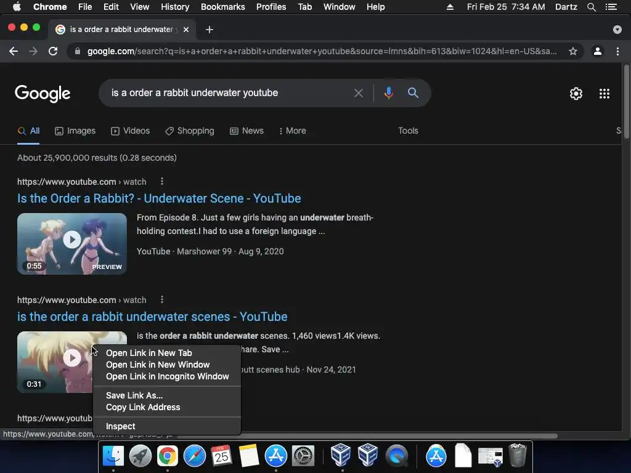The image size is (631, 473).
Task: Open tab search dropdown arrow
Action: click(x=617, y=30)
